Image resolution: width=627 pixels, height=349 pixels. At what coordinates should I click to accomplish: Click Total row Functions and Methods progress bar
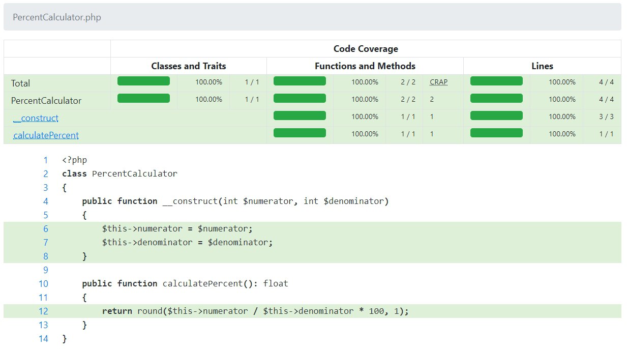300,81
